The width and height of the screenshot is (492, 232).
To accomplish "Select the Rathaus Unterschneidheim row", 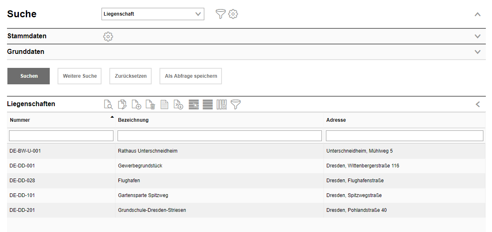I will pos(148,151).
